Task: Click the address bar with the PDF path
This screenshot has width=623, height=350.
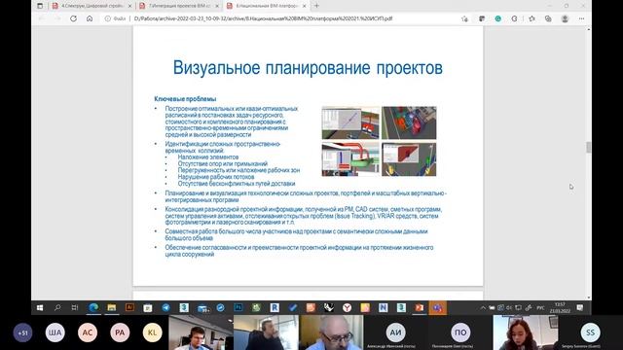Action: click(x=263, y=18)
